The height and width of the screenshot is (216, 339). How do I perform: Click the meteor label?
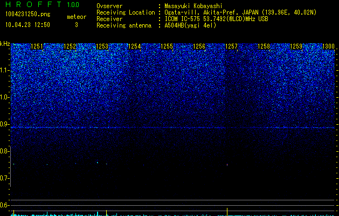(77, 17)
